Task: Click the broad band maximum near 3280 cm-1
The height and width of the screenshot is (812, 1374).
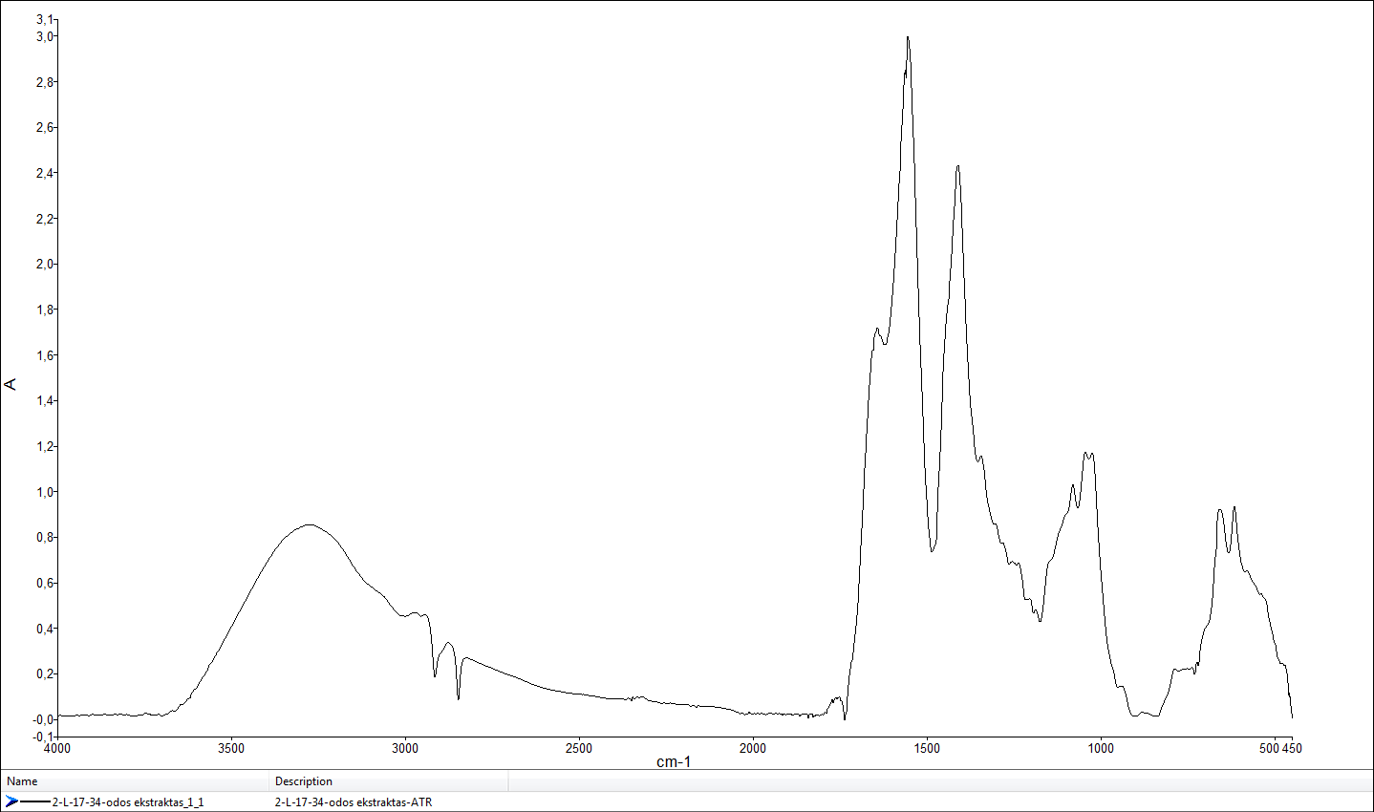Action: coord(309,524)
